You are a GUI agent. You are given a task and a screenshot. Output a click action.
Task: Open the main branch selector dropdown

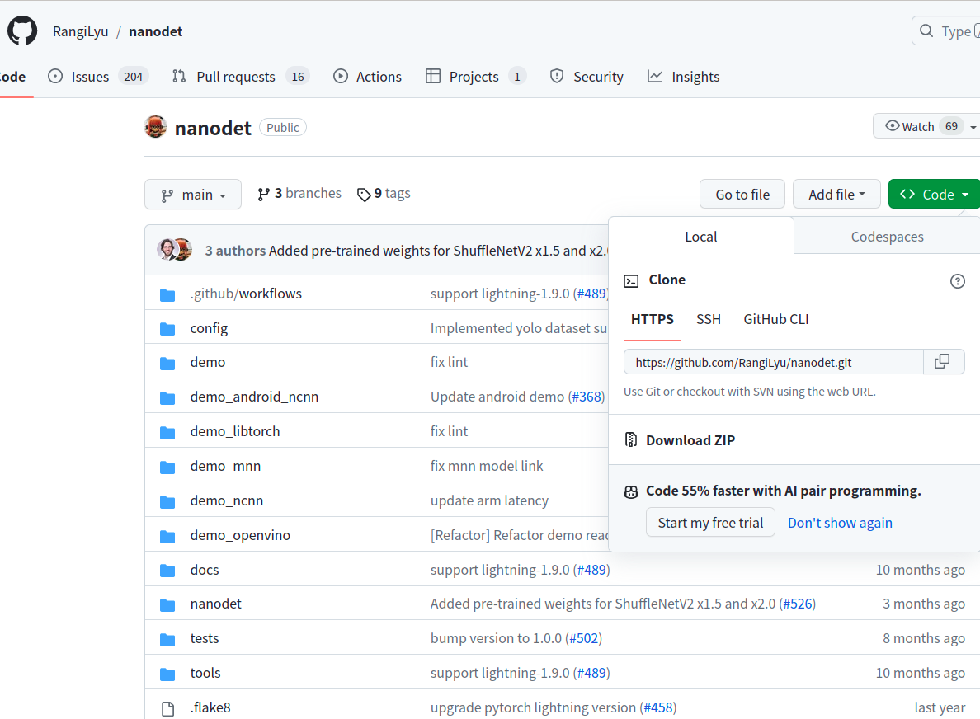192,195
